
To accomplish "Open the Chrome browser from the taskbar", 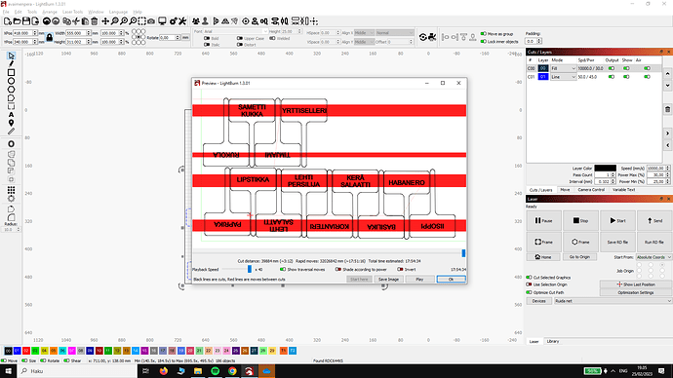I will 232,371.
